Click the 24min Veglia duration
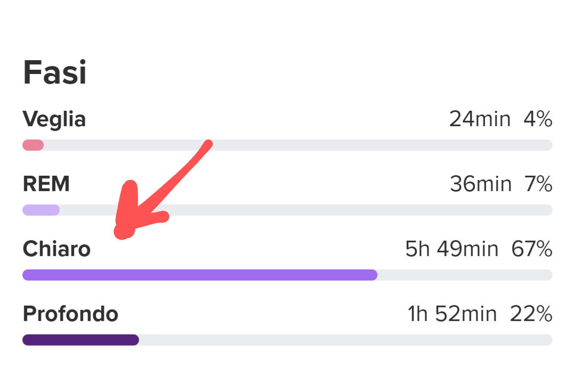The height and width of the screenshot is (385, 575). click(x=480, y=119)
